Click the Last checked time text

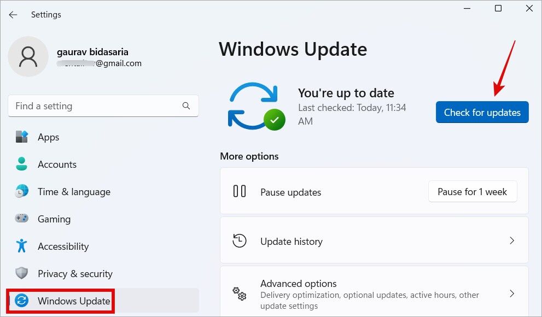tap(352, 114)
